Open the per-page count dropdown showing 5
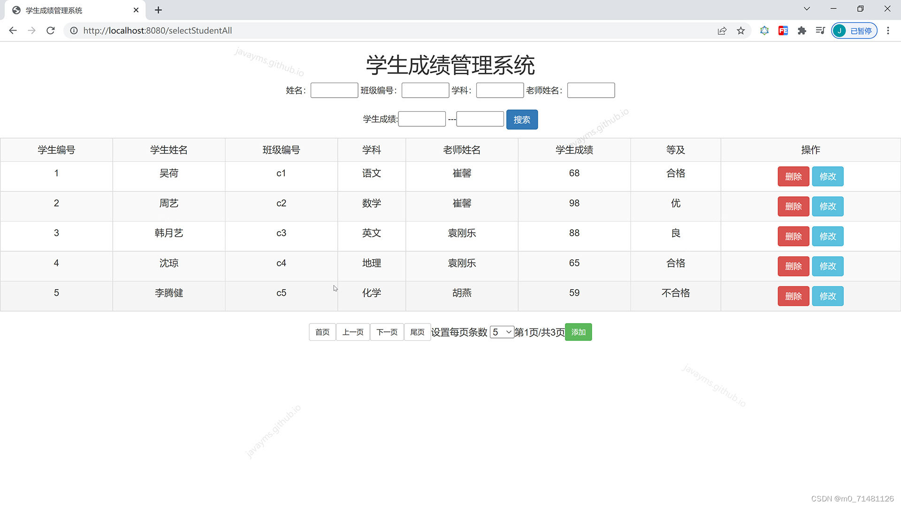 502,332
